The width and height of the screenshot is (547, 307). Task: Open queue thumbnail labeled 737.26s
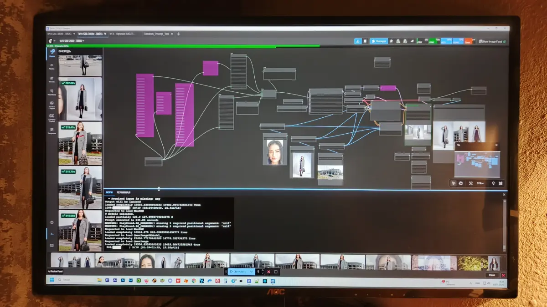click(80, 99)
